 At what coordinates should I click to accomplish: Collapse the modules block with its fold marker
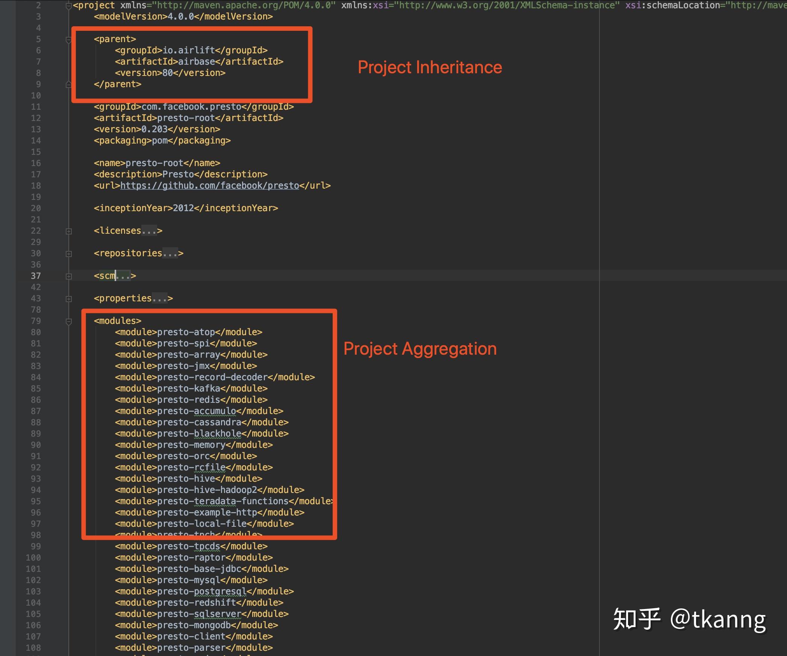pyautogui.click(x=69, y=322)
